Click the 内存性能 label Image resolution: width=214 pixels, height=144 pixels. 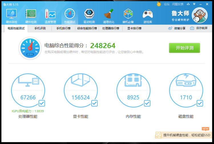point(133,117)
